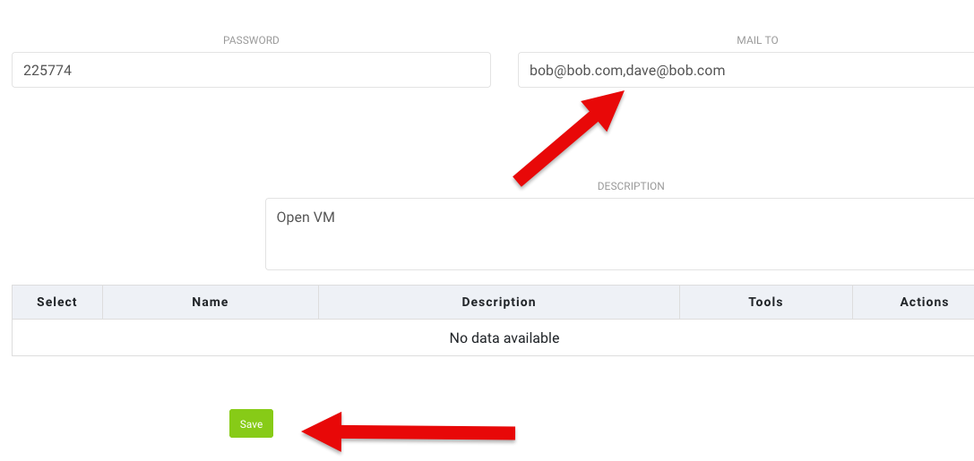Sort table by Name column header
This screenshot has width=974, height=461.
(210, 303)
